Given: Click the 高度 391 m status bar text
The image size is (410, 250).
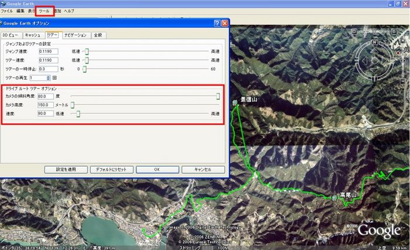Looking at the screenshot, I should point(104,248).
